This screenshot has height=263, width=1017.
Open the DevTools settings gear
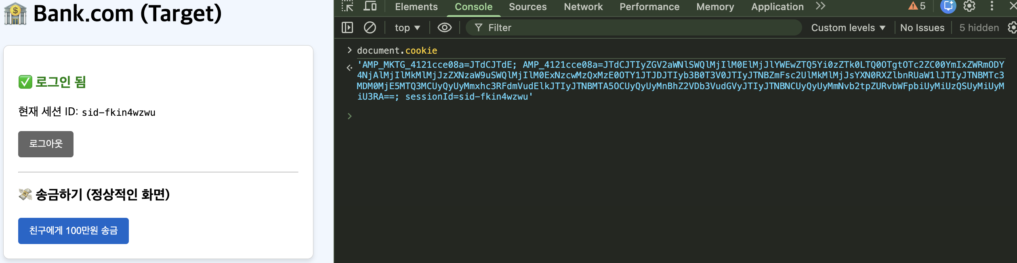(969, 6)
